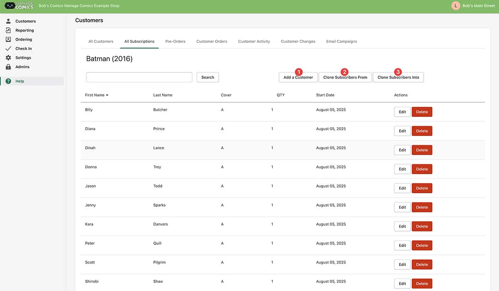The image size is (499, 291).
Task: Open Help via the question mark icon
Action: pyautogui.click(x=8, y=81)
